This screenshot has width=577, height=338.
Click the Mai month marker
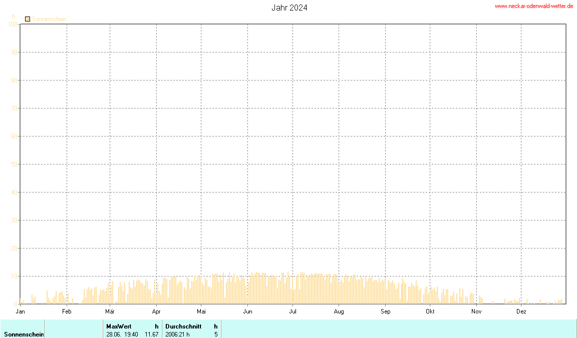(201, 311)
